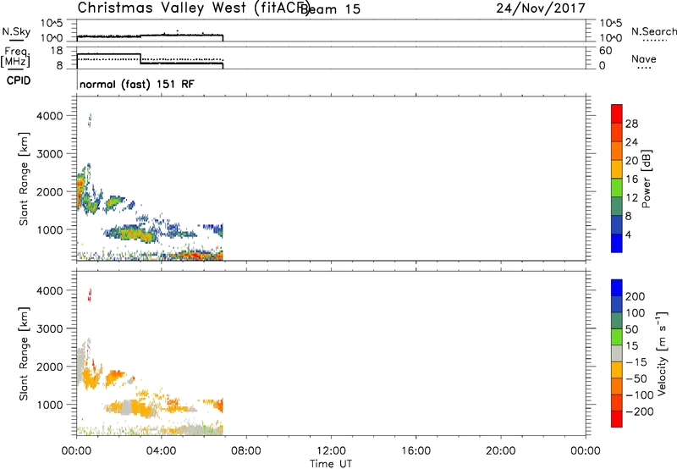Screen dimensions: 677x469
Task: Click the '4' Power colorbar tick value
Action: point(628,234)
